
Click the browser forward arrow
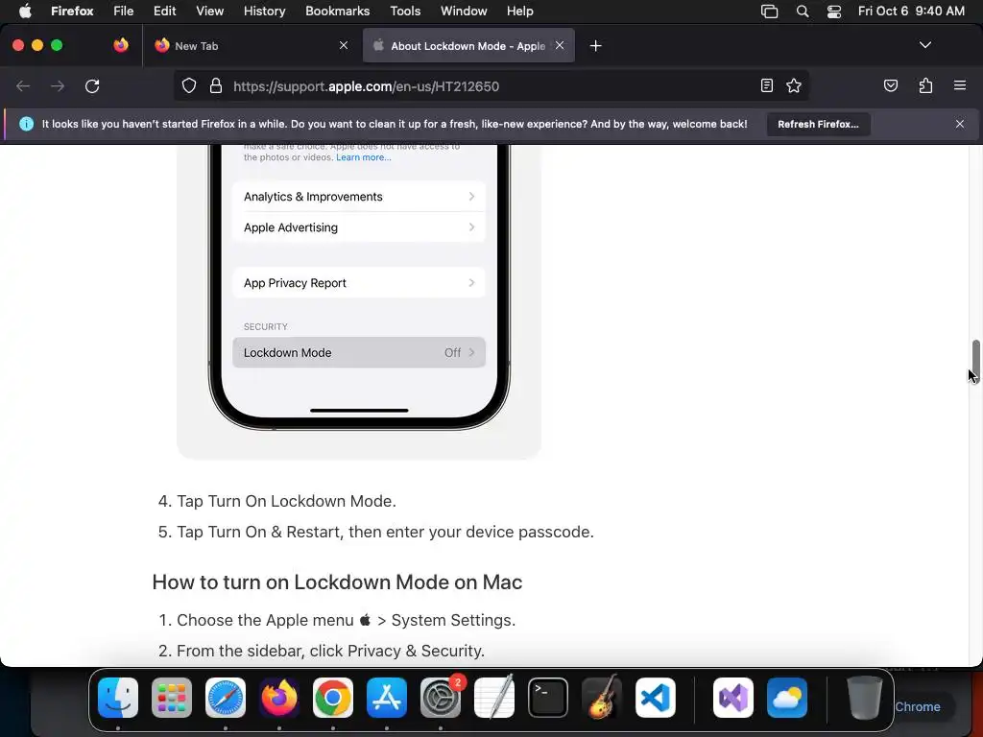[58, 85]
